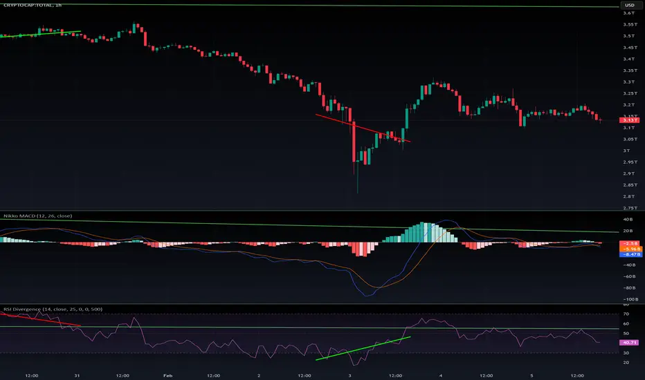Click the -80B MACD axis label
Viewport: 645px width, 380px height.
(629, 288)
